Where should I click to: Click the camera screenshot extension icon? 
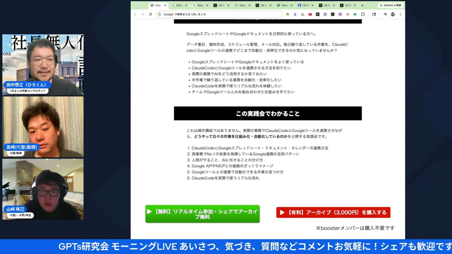[x=303, y=14]
